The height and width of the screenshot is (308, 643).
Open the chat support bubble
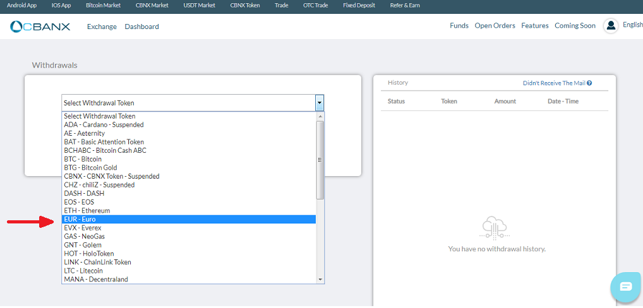626,287
